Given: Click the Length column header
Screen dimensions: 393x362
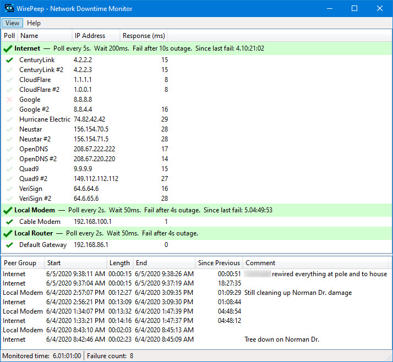Looking at the screenshot, I should coord(120,263).
